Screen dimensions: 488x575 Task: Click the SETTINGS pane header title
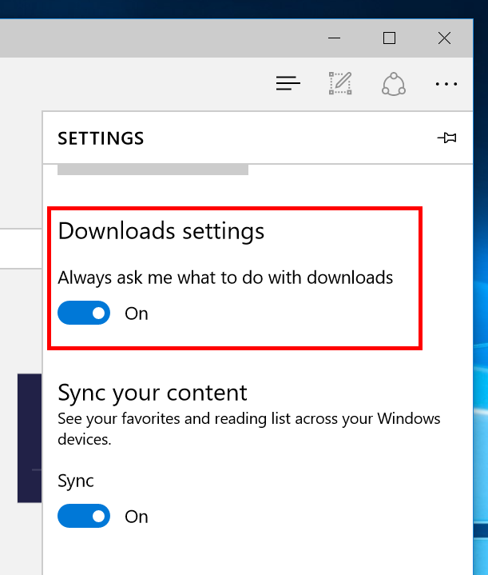(101, 138)
